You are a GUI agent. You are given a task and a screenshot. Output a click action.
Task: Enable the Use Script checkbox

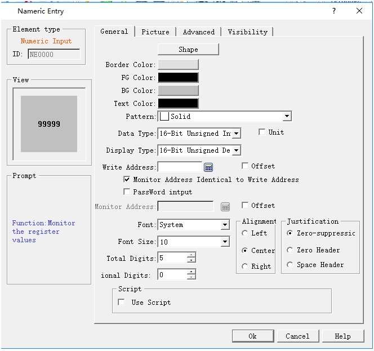(x=122, y=303)
